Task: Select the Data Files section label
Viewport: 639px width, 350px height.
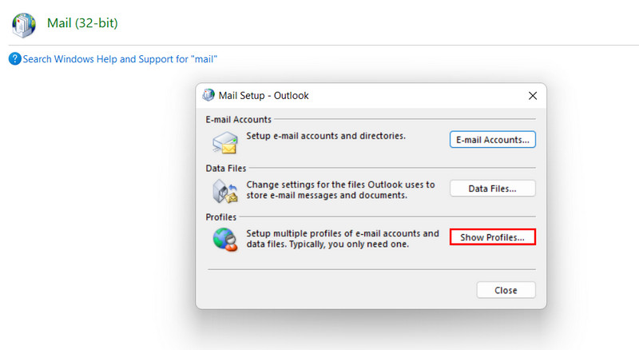Action: (226, 168)
